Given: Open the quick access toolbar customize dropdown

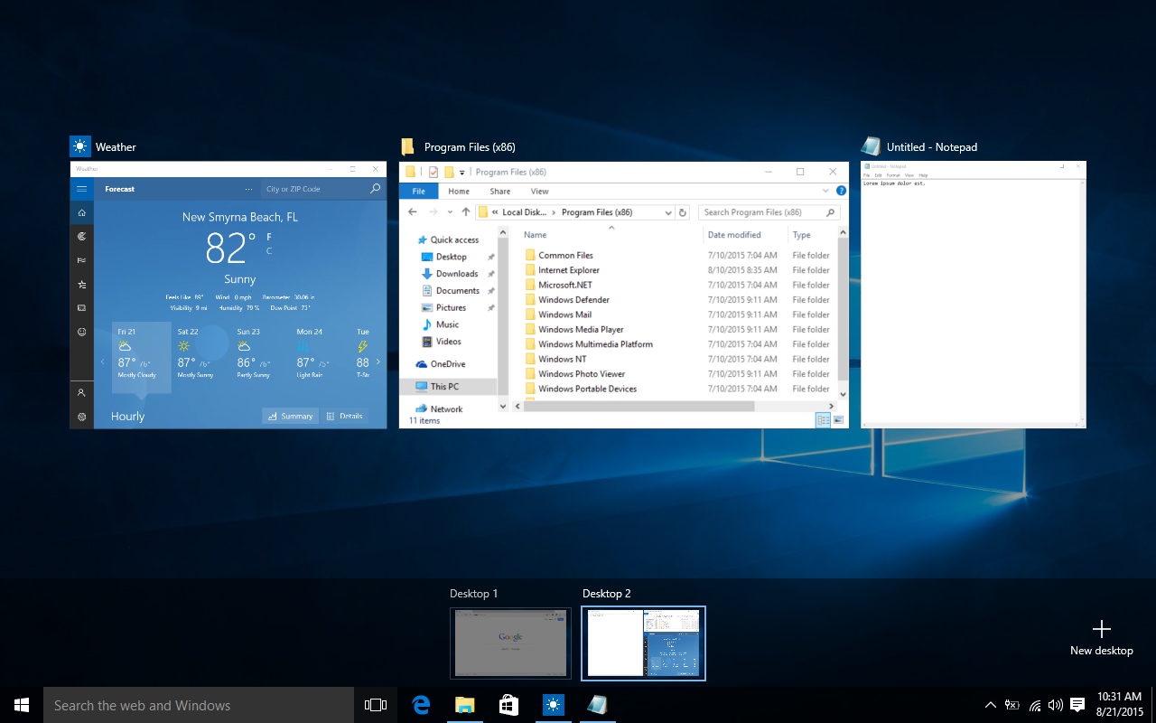Looking at the screenshot, I should point(462,172).
